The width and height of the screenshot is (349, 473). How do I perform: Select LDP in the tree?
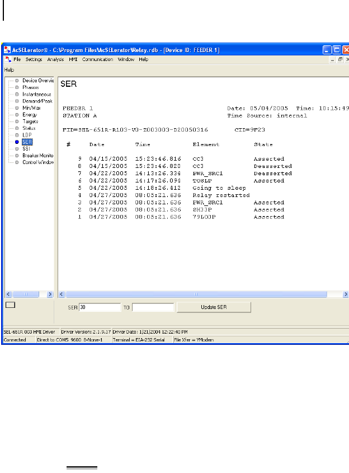point(27,135)
